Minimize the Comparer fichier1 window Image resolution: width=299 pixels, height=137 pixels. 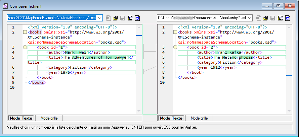coord(267,6)
